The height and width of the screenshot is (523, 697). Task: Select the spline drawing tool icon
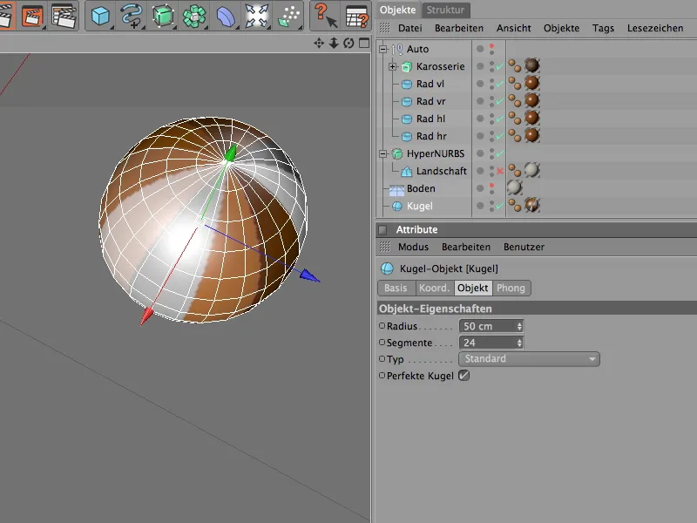point(132,16)
